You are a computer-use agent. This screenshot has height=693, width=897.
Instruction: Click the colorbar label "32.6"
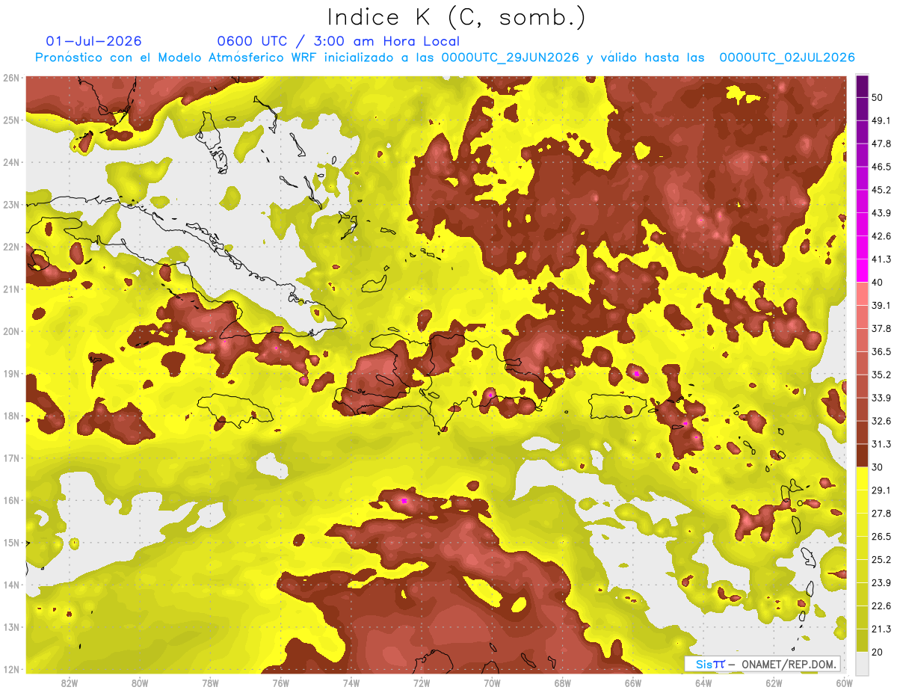tap(881, 421)
